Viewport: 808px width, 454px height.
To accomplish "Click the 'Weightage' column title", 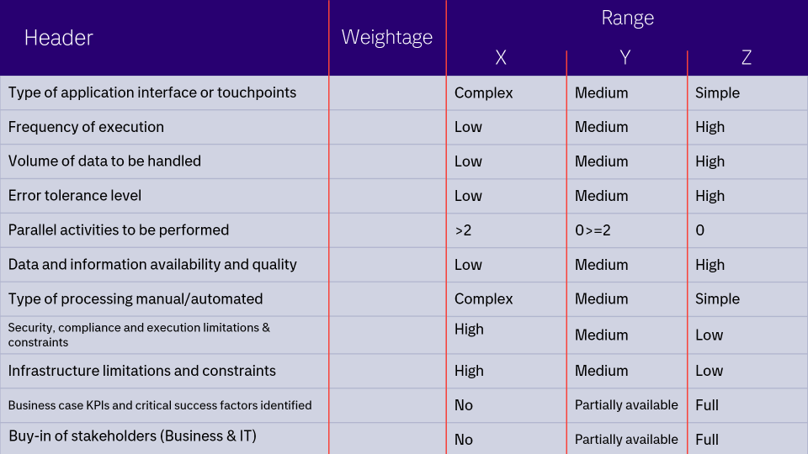I will 387,37.
